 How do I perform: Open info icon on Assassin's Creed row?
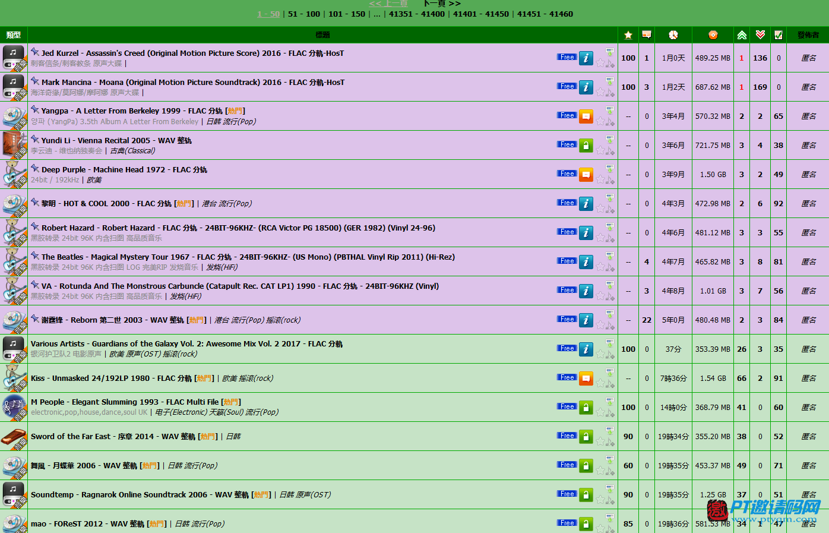tap(586, 58)
